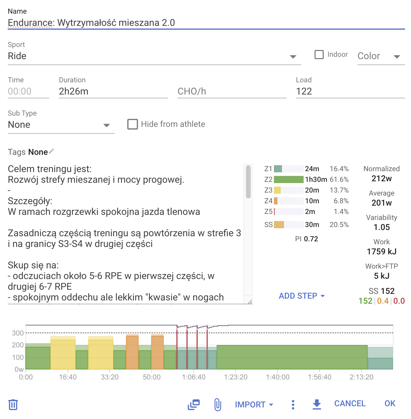Click the download workout icon

click(317, 404)
